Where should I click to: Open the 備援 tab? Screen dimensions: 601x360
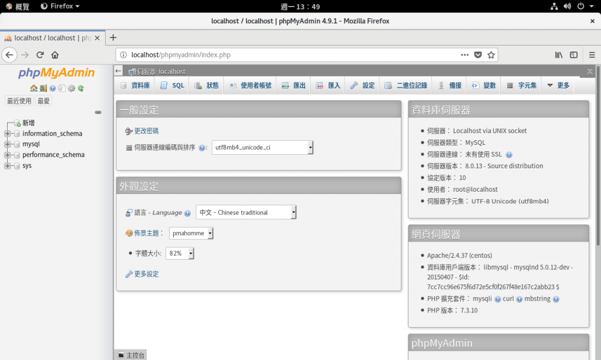[x=449, y=86]
